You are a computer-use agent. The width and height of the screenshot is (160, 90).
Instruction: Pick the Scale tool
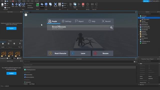tap(20, 5)
